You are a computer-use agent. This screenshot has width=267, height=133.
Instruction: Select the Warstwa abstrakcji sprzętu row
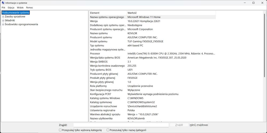pos(152,114)
